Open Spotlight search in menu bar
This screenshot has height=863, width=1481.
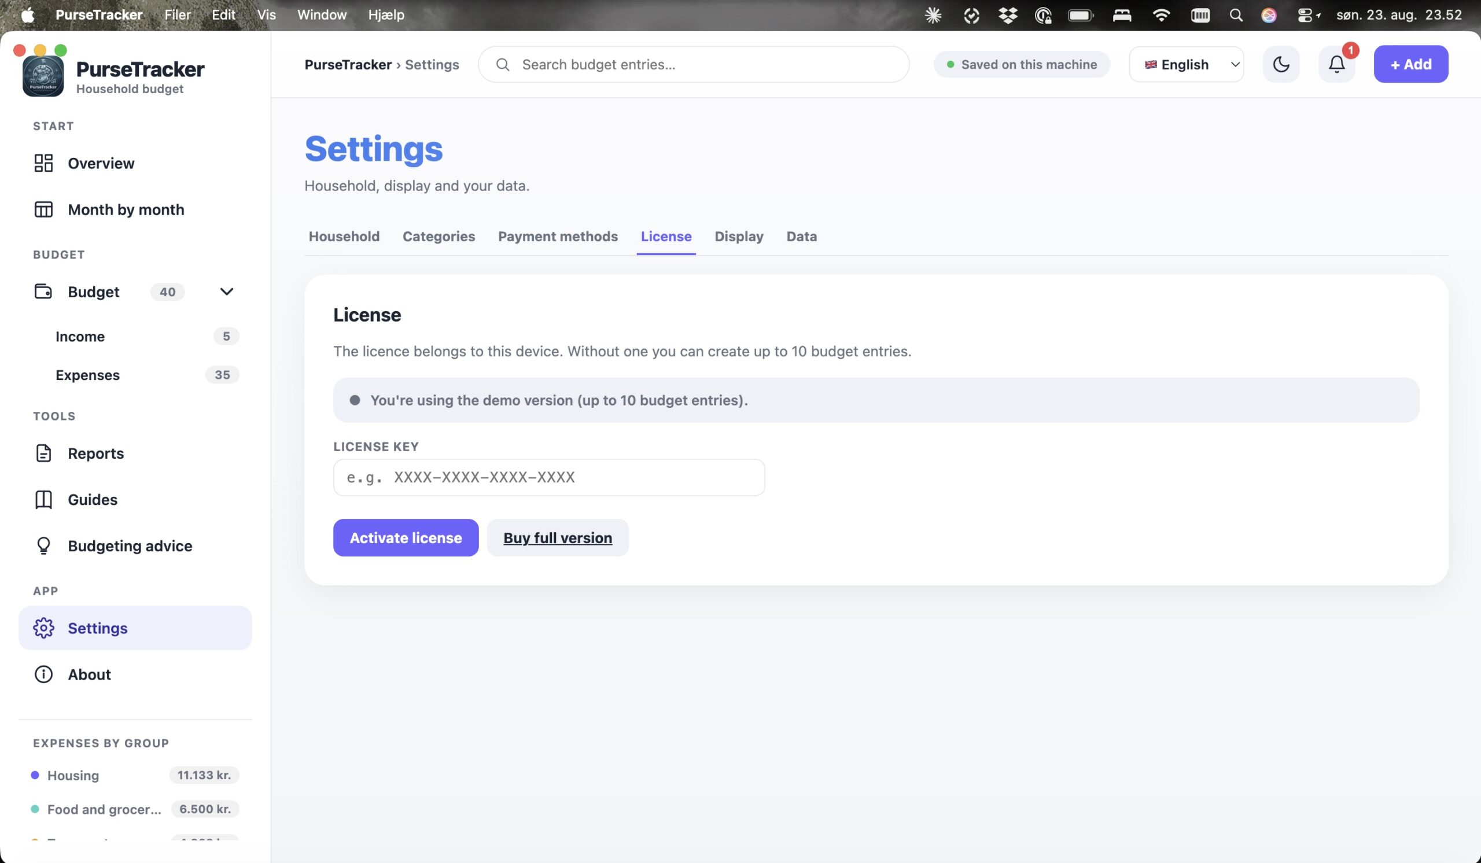click(x=1236, y=14)
